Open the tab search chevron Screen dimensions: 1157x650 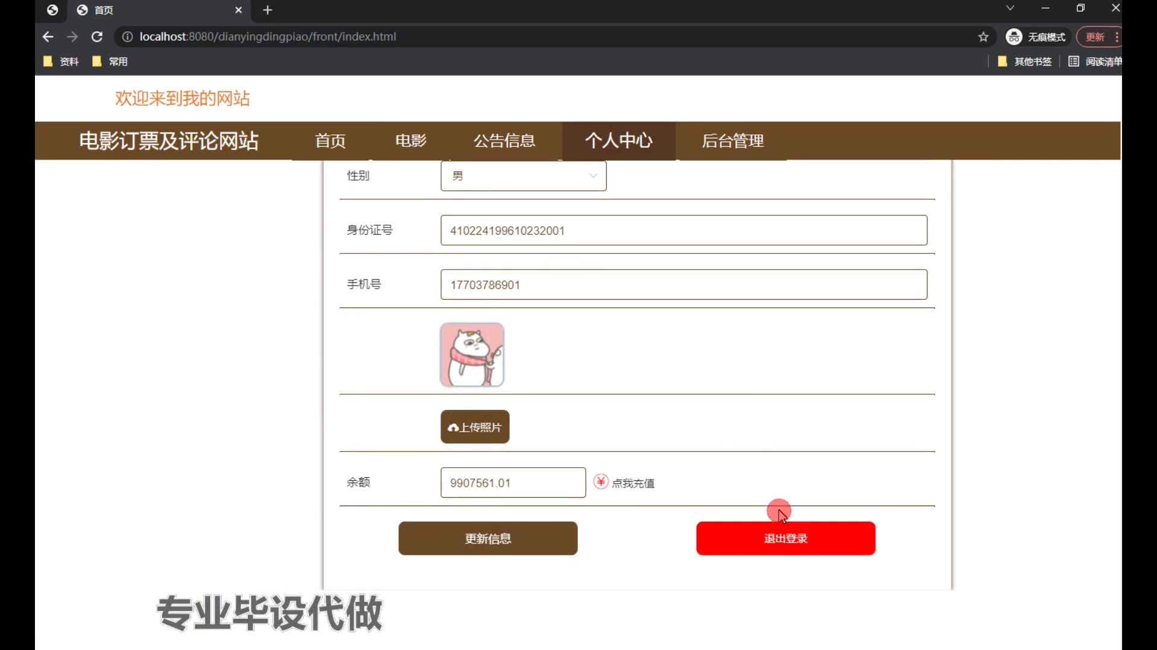pos(1010,8)
